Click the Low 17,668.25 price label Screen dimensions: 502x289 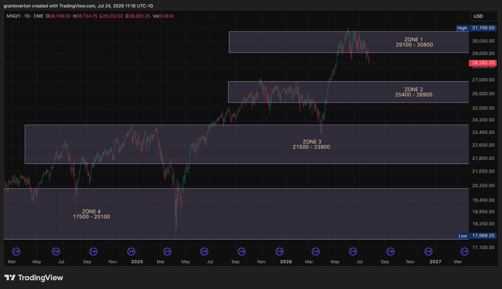click(477, 236)
